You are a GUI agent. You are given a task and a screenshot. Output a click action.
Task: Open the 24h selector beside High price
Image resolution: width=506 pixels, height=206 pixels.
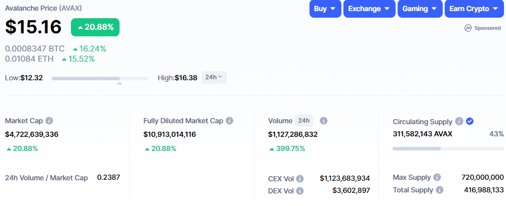click(214, 77)
